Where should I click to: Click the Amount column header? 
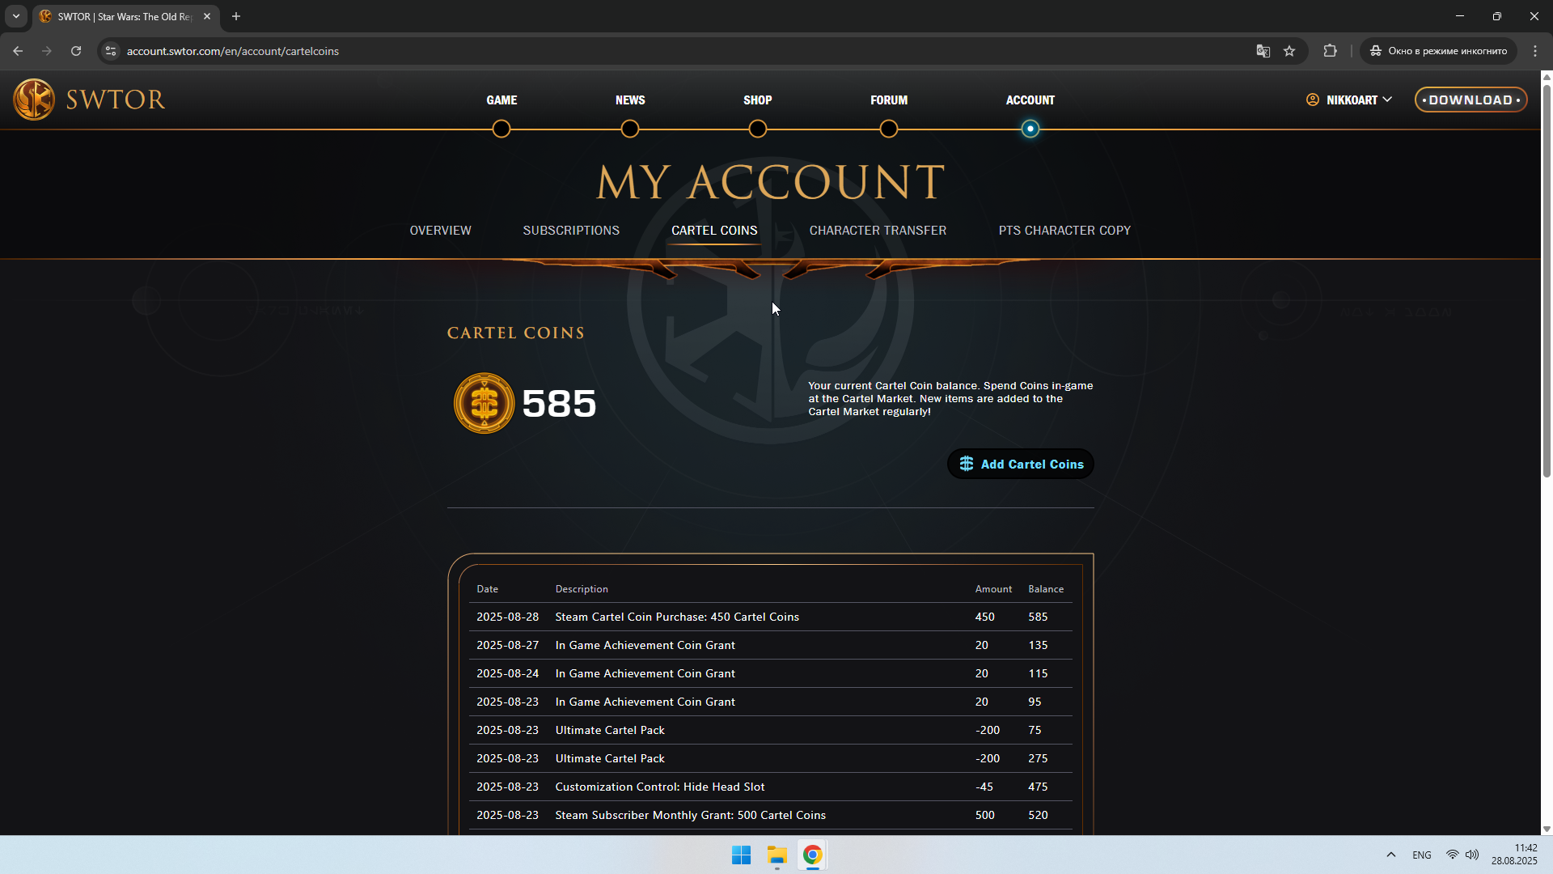point(993,589)
